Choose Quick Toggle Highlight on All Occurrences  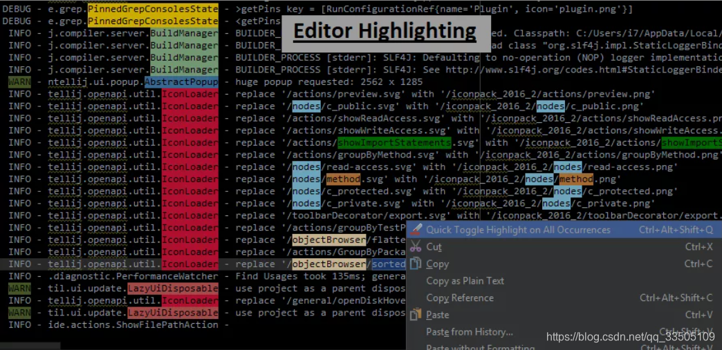click(x=564, y=229)
